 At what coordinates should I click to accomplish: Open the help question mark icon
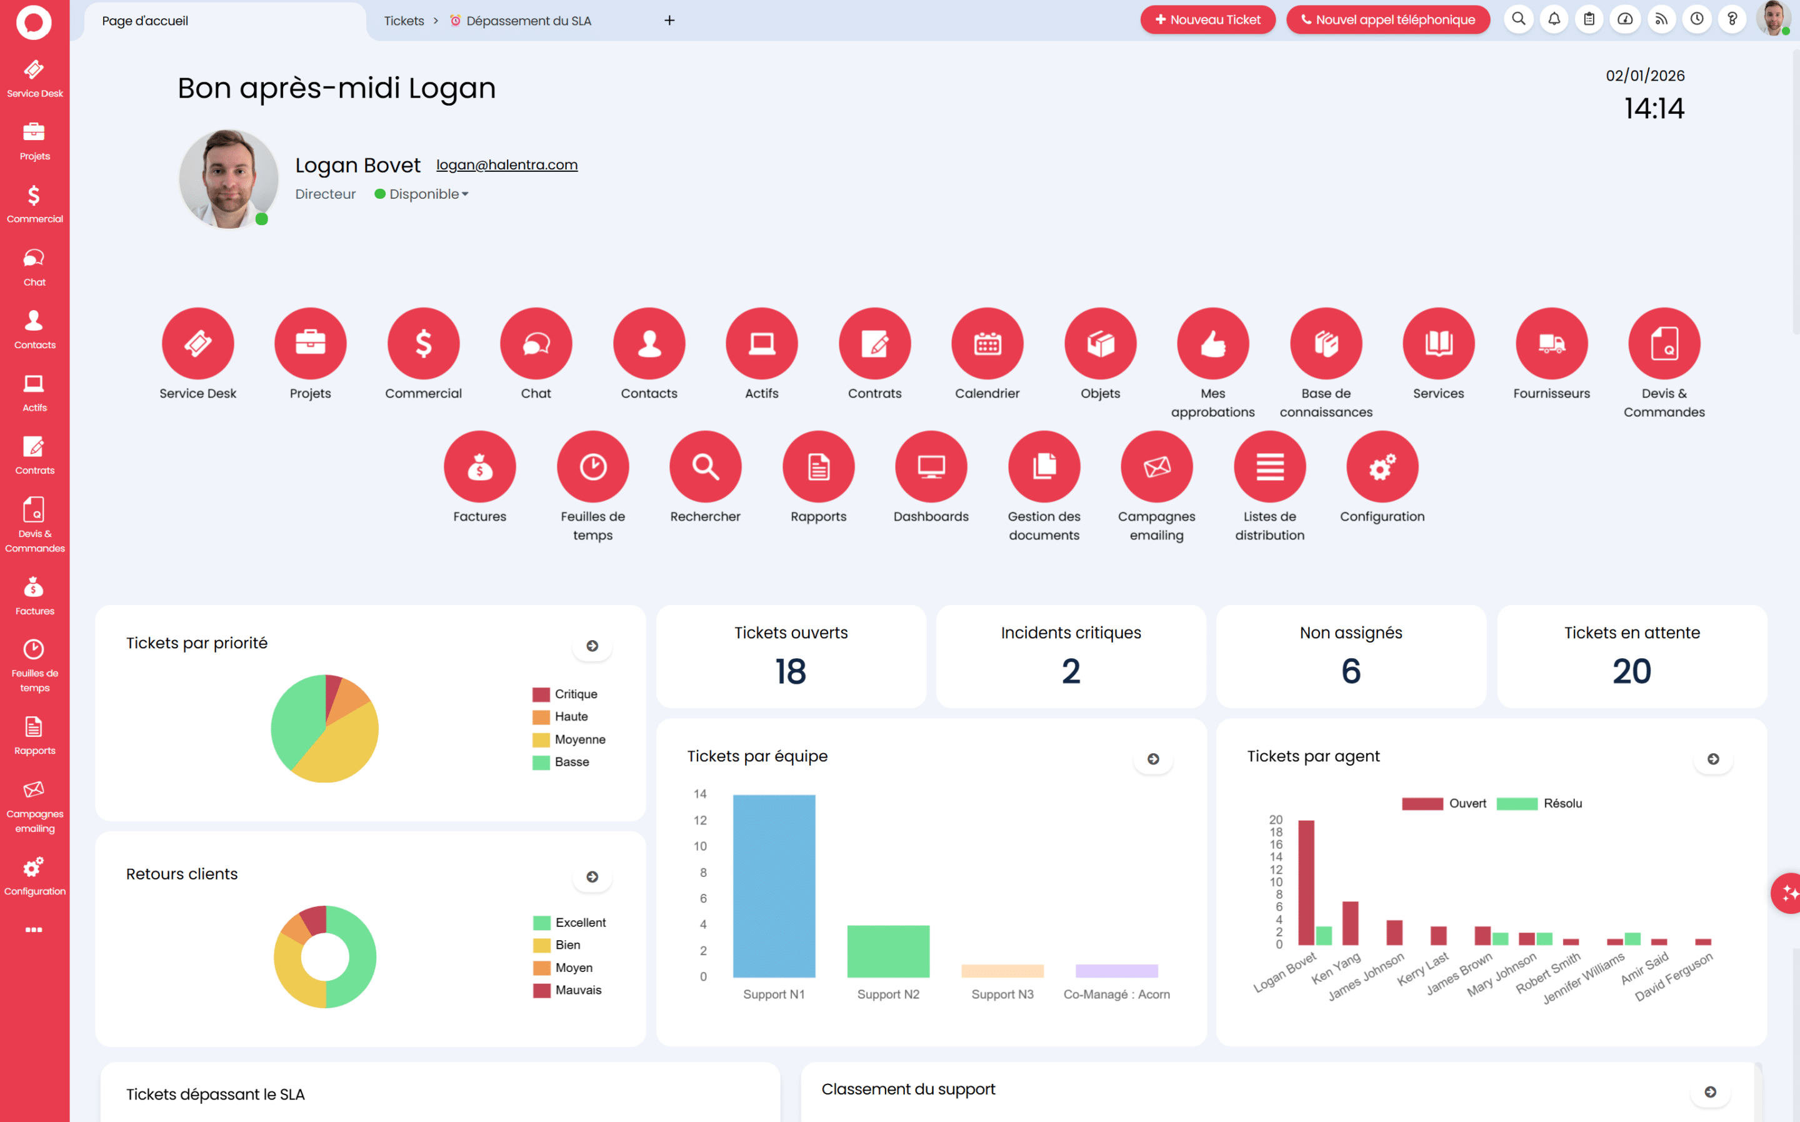pyautogui.click(x=1732, y=19)
